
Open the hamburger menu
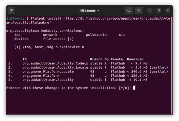pyautogui.click(x=139, y=10)
